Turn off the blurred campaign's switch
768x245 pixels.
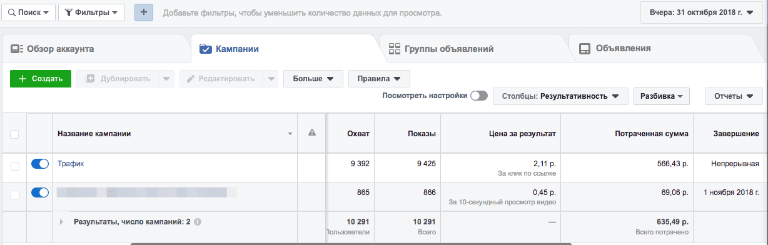(40, 192)
